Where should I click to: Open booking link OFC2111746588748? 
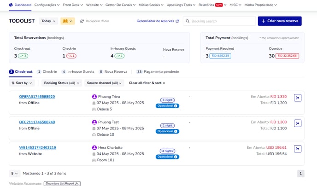37,122
